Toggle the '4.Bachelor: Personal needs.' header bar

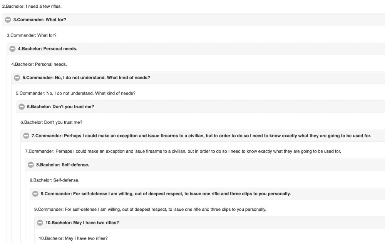196,49
